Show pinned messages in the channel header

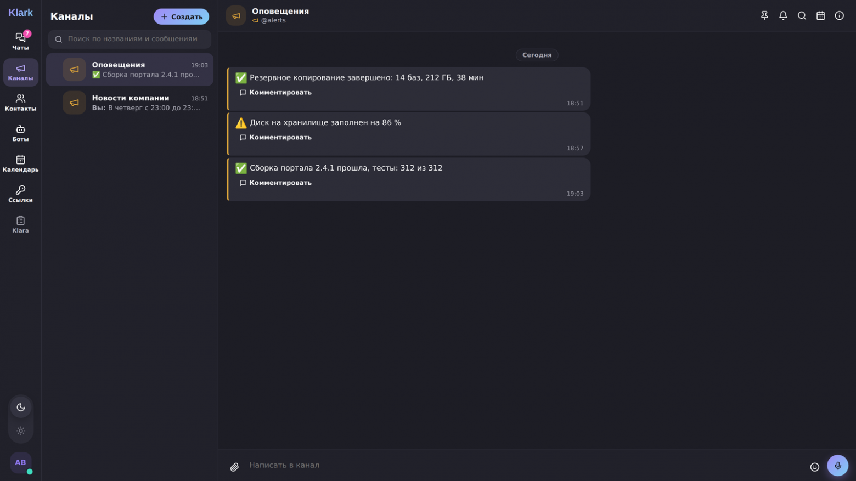764,15
